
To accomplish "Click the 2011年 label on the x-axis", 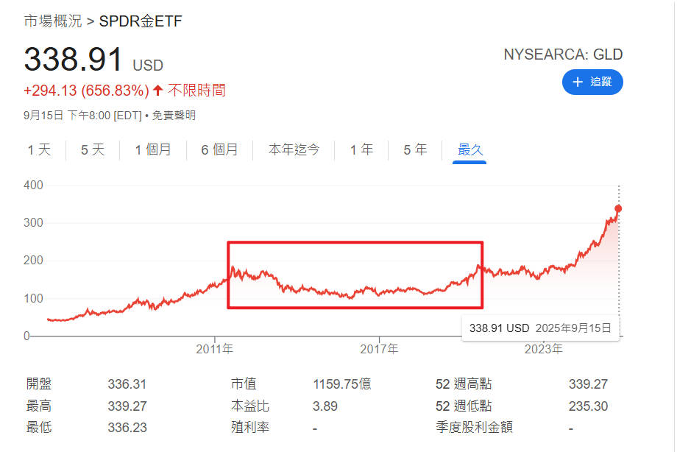I will tap(215, 348).
